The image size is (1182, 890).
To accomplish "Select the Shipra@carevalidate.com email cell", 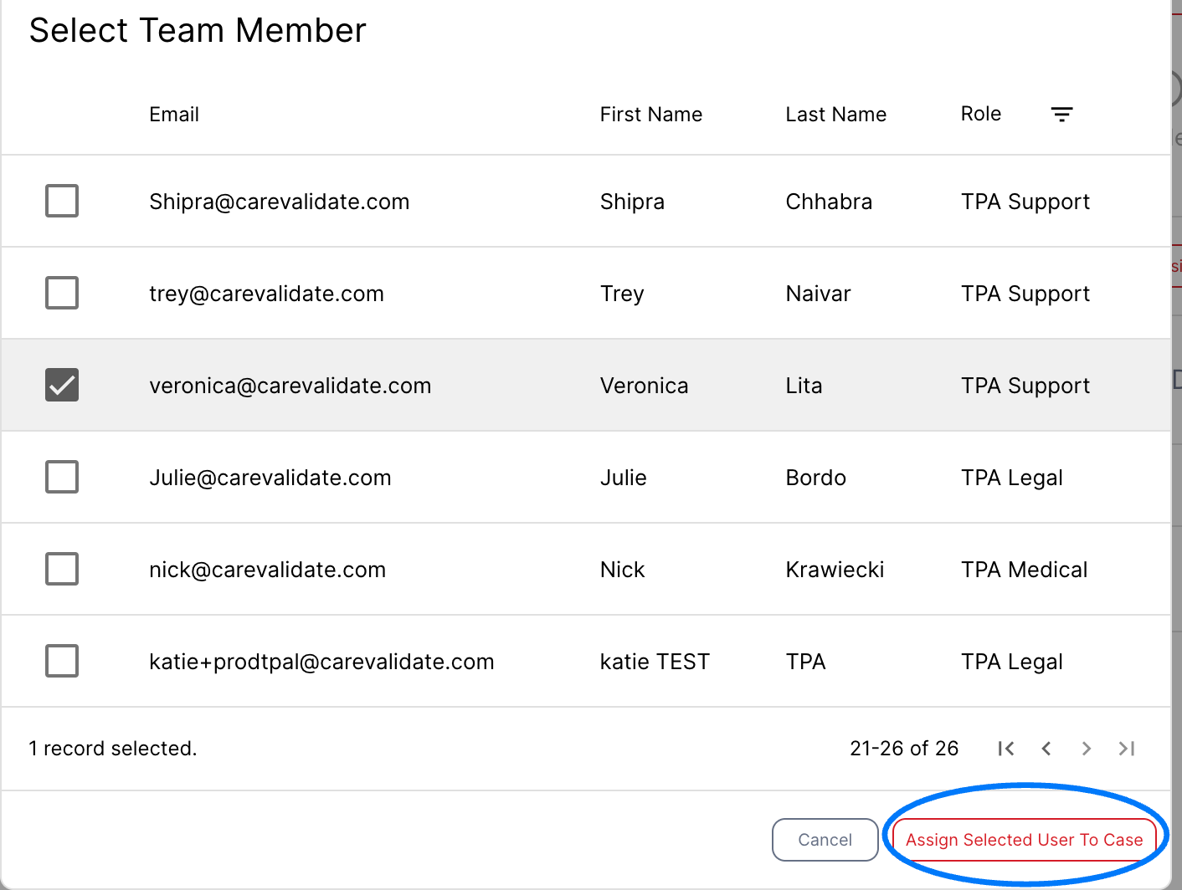I will tap(280, 202).
